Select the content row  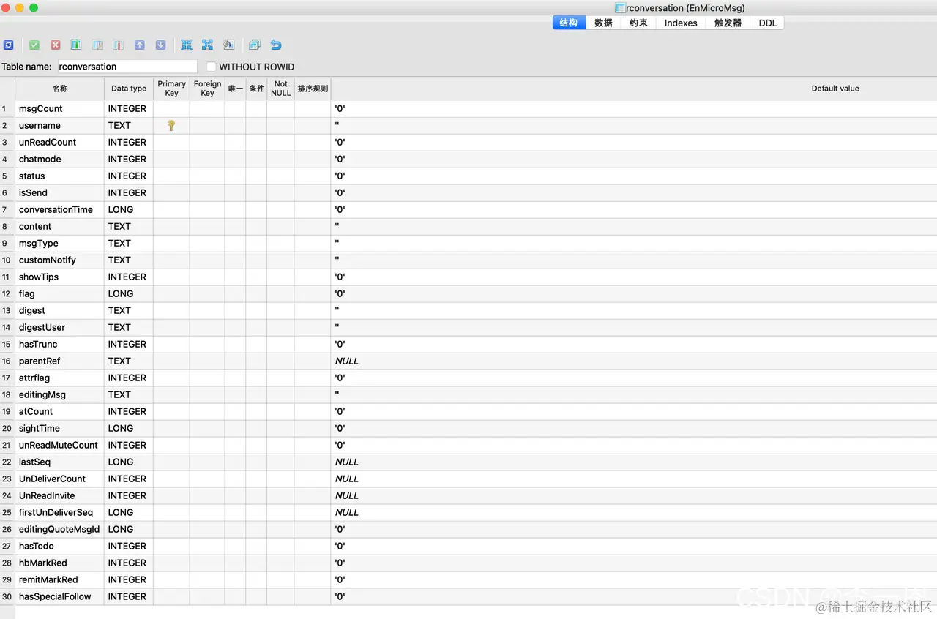pyautogui.click(x=468, y=227)
